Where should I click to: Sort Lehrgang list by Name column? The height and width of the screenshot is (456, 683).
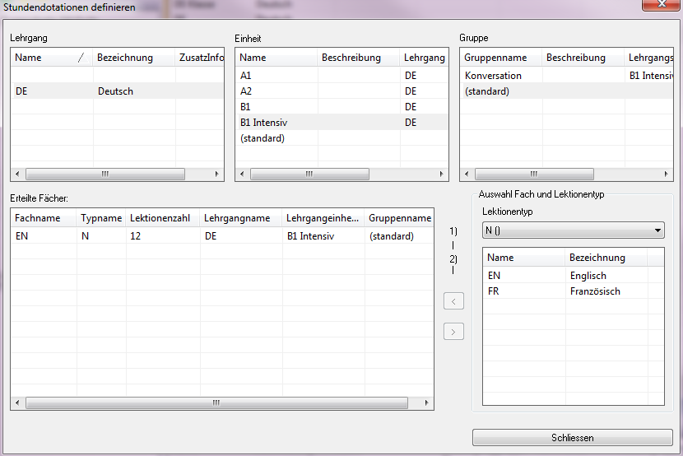click(45, 58)
